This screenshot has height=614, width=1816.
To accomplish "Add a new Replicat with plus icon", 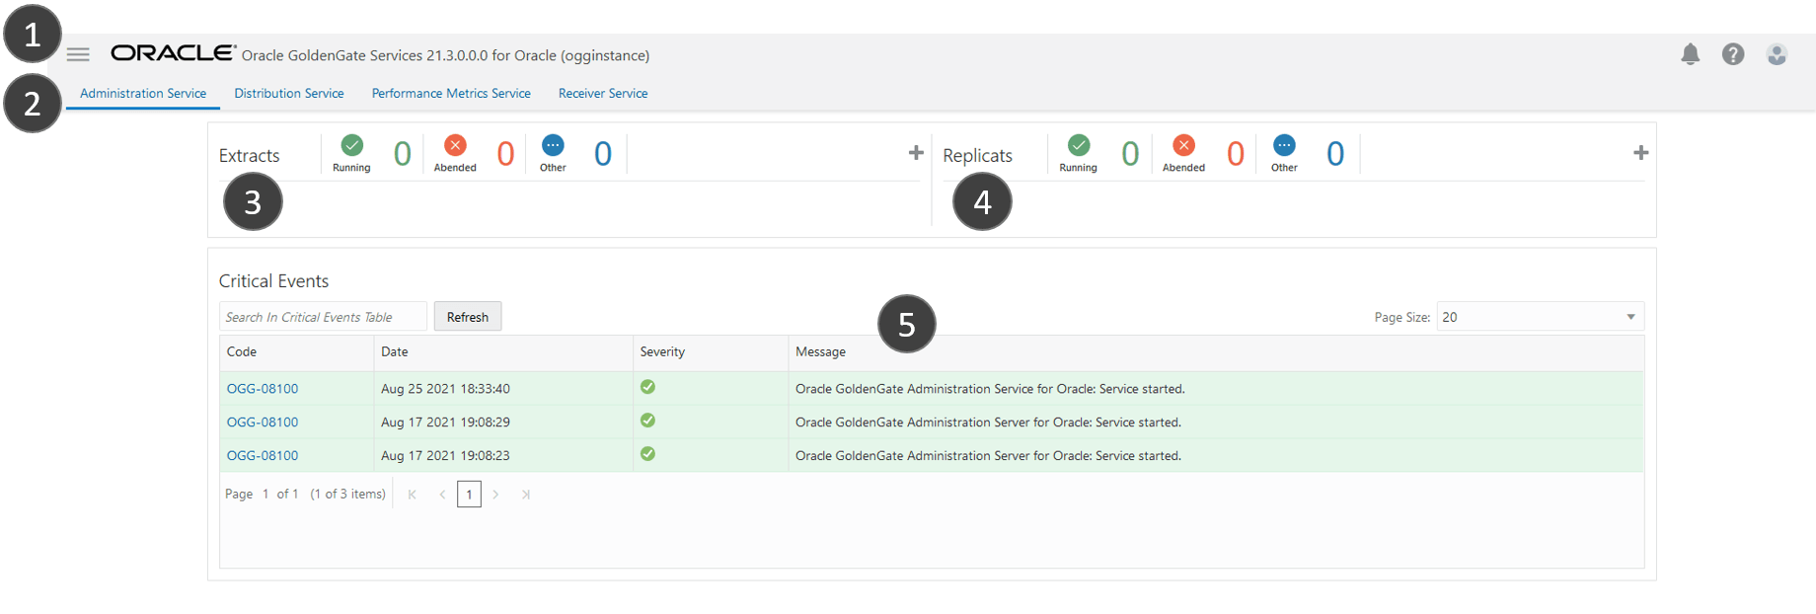I will point(1640,153).
